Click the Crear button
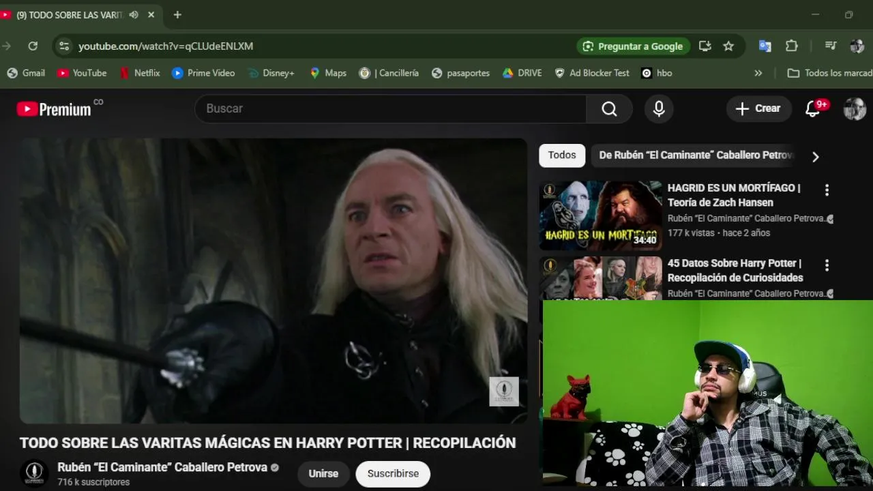The width and height of the screenshot is (873, 491). tap(758, 108)
